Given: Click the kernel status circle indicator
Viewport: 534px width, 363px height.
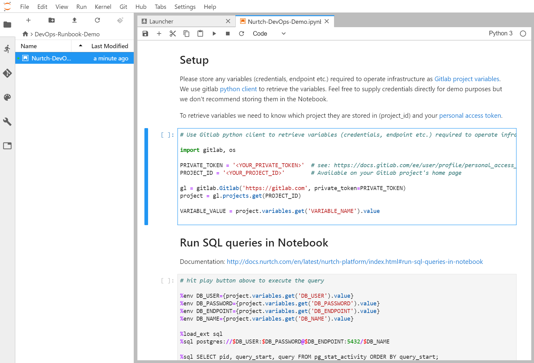Looking at the screenshot, I should 523,34.
